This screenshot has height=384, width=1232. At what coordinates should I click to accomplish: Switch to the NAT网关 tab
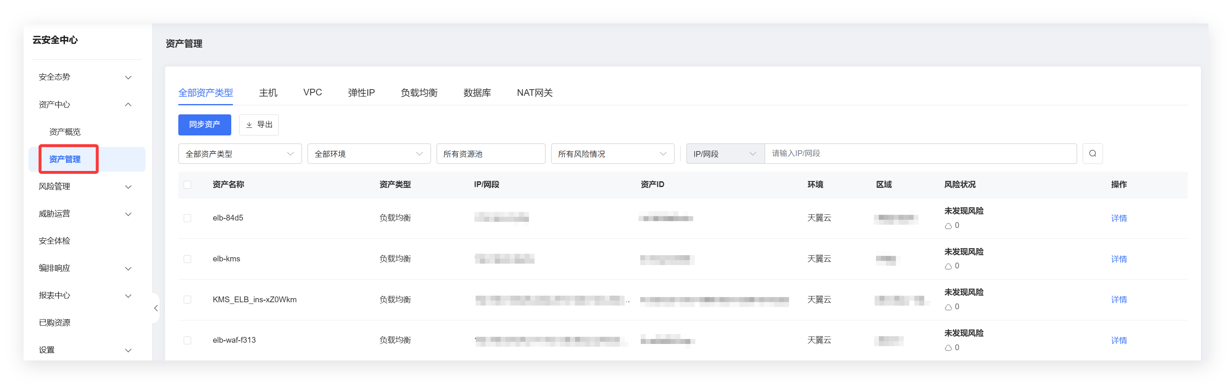coord(535,92)
